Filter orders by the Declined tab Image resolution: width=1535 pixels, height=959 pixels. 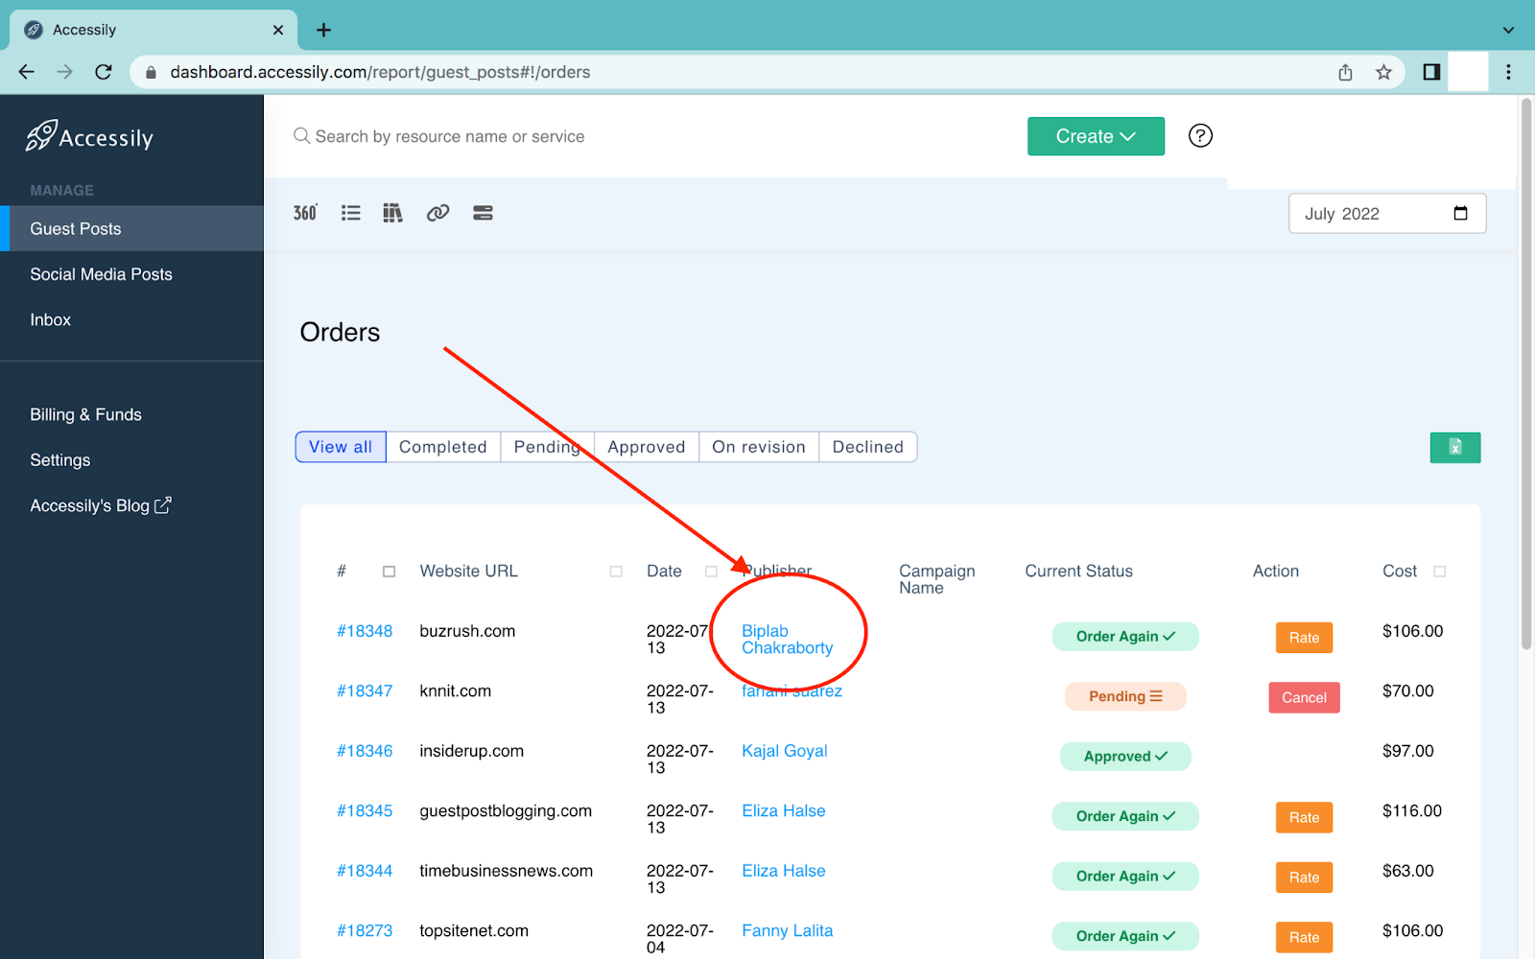coord(868,447)
